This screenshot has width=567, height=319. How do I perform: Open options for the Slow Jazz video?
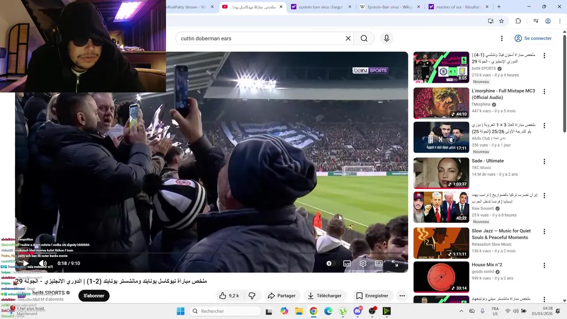pyautogui.click(x=544, y=232)
